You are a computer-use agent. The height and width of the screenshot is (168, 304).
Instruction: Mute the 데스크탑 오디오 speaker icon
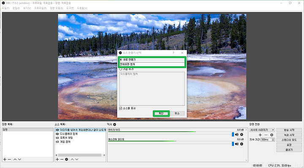pyautogui.click(x=237, y=144)
